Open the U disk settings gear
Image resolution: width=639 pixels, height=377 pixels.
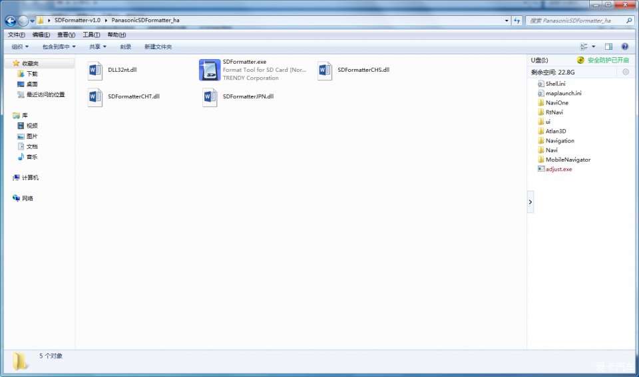click(625, 72)
